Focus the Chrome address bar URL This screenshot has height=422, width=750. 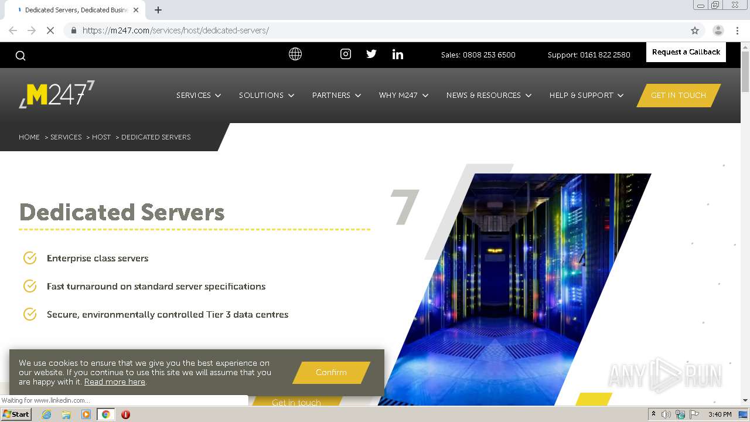point(176,30)
